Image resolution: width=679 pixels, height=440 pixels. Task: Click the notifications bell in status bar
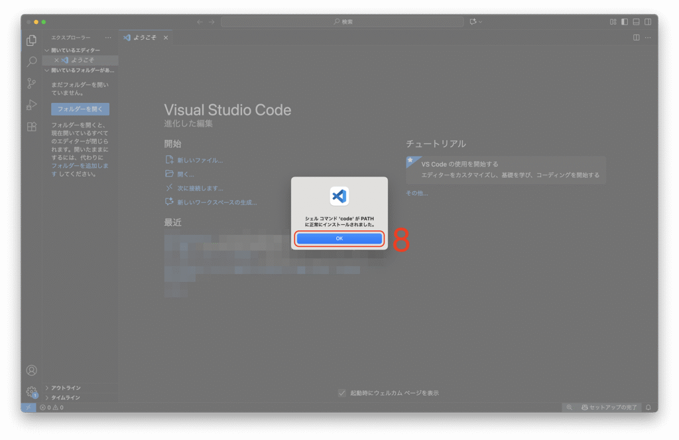pyautogui.click(x=648, y=407)
